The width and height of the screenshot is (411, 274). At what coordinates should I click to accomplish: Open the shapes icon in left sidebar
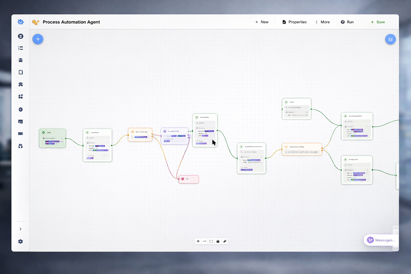(x=21, y=97)
